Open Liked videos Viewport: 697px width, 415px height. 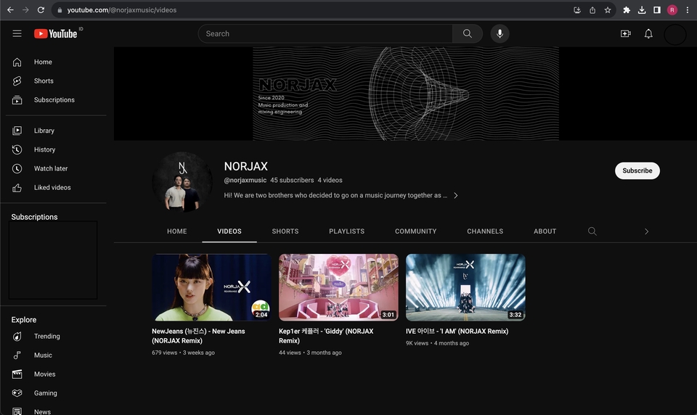pos(53,187)
